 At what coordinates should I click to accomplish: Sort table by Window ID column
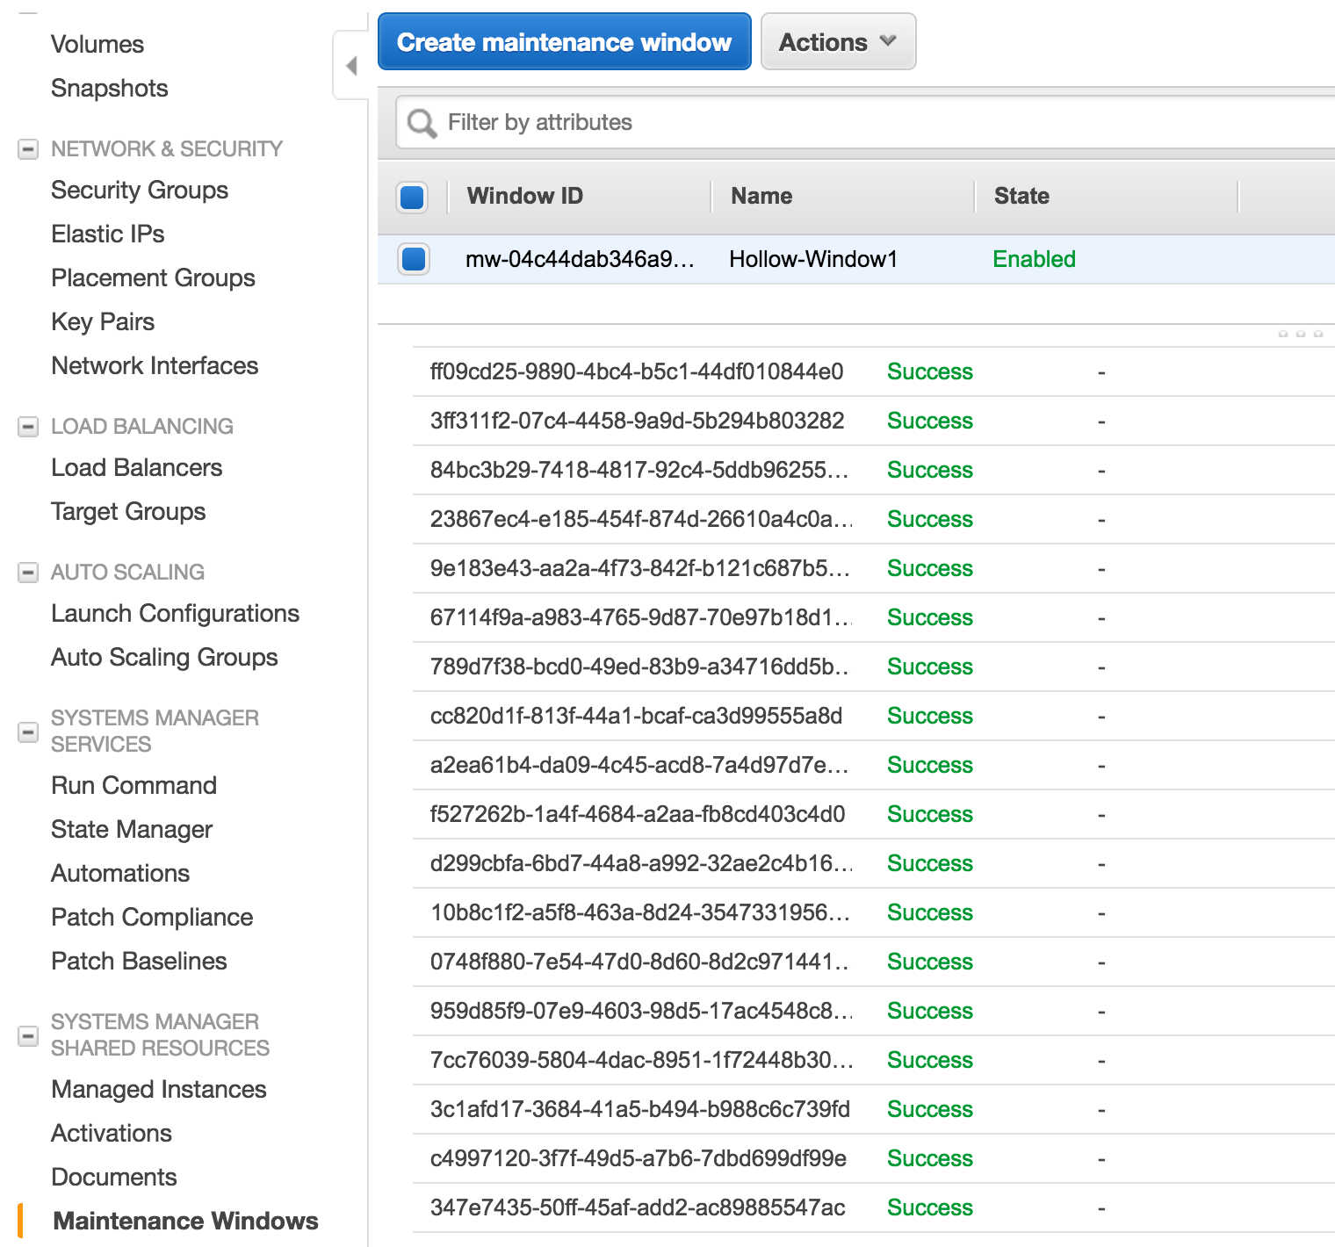coord(524,196)
